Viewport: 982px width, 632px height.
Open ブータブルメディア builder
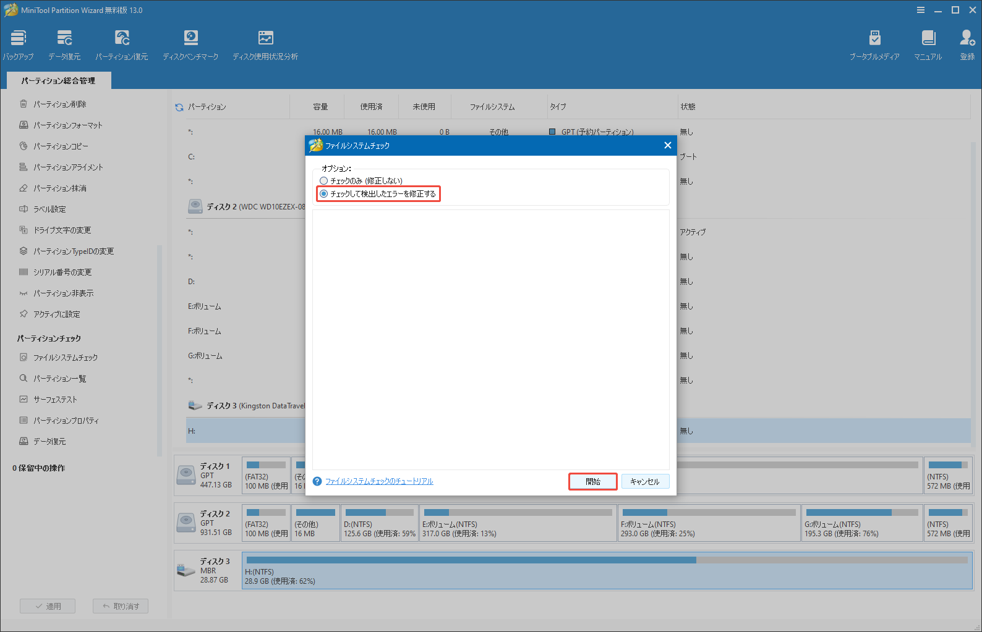(x=874, y=45)
